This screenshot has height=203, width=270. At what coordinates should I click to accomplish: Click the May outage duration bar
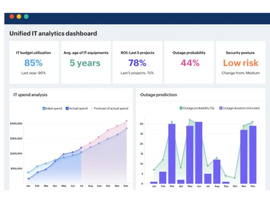(x=190, y=155)
